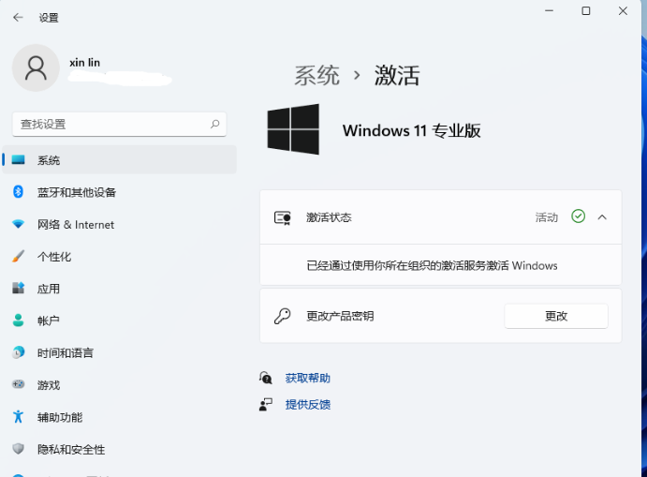Expand the activation status row

point(440,217)
